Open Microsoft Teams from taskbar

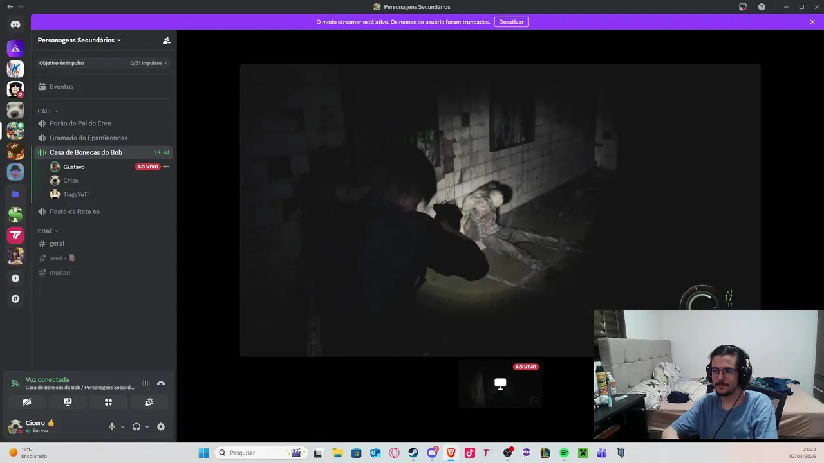pos(601,453)
